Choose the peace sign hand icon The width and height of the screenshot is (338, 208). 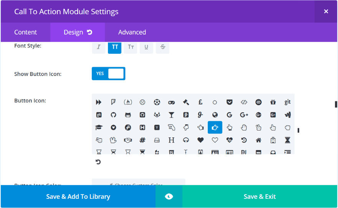pos(258,127)
